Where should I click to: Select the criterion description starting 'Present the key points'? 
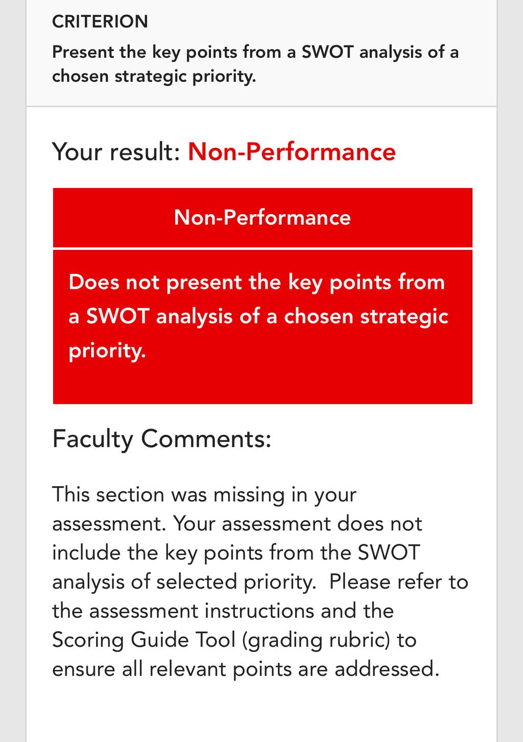click(255, 64)
